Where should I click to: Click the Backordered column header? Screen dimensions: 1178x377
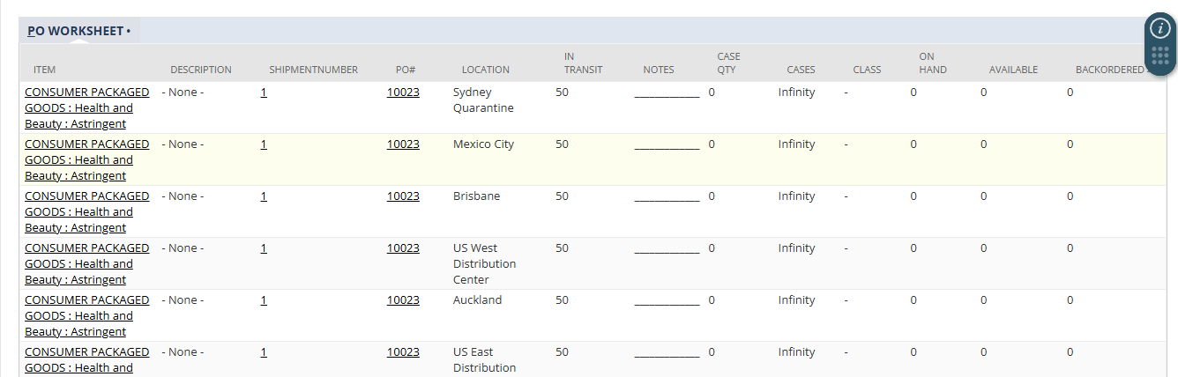click(1109, 70)
